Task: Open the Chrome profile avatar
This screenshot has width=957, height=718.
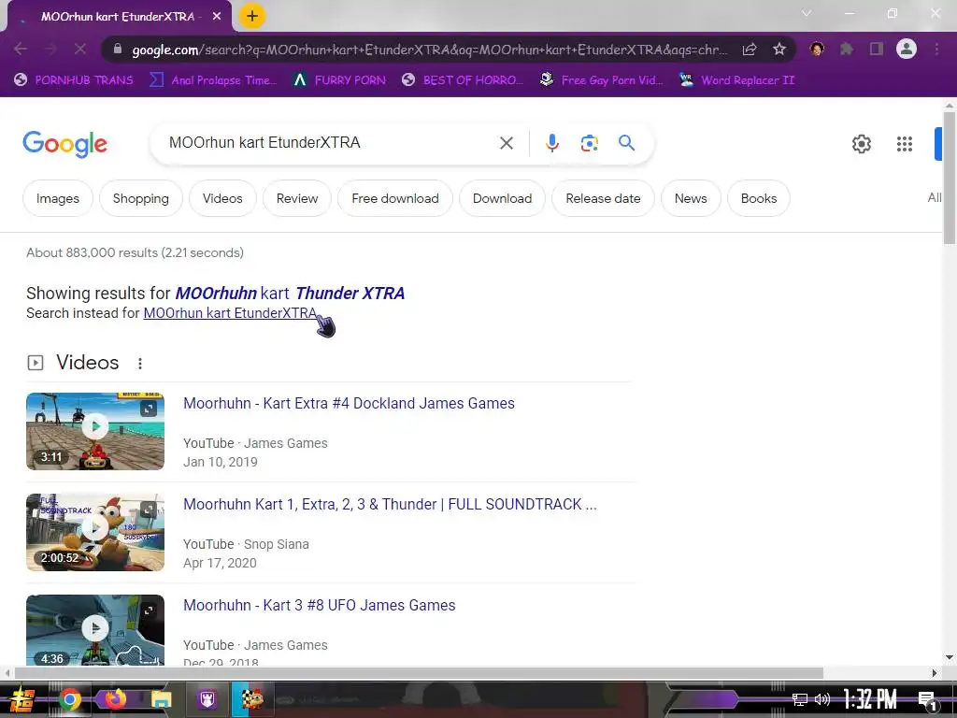Action: [x=907, y=49]
